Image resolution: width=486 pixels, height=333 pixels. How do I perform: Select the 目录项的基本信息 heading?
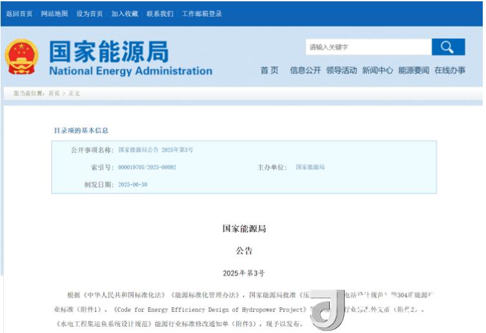81,130
